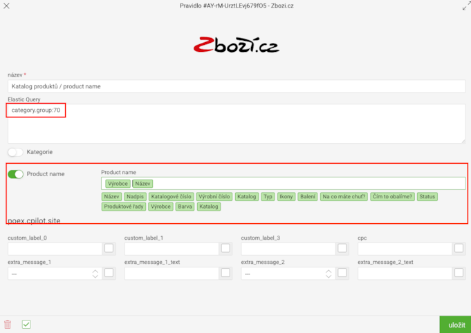This screenshot has width=471, height=333.
Task: Add the Status tag
Action: click(427, 197)
